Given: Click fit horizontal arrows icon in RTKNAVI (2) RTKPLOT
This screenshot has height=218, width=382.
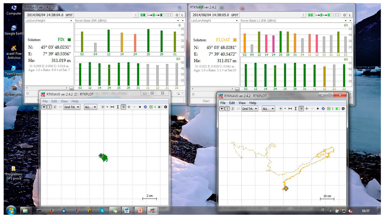Looking at the screenshot, I should coord(112,107).
